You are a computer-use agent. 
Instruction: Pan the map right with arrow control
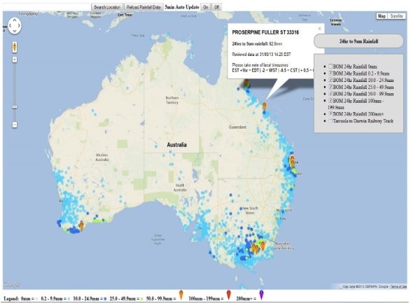click(19, 26)
